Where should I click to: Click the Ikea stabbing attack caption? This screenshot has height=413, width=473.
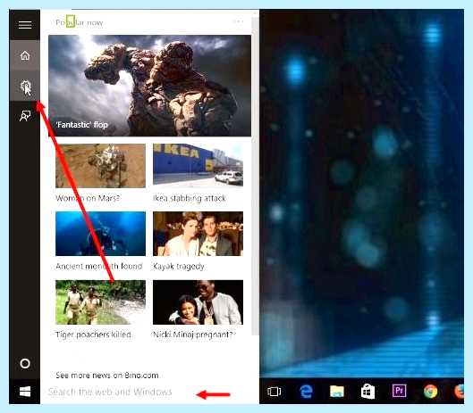190,198
